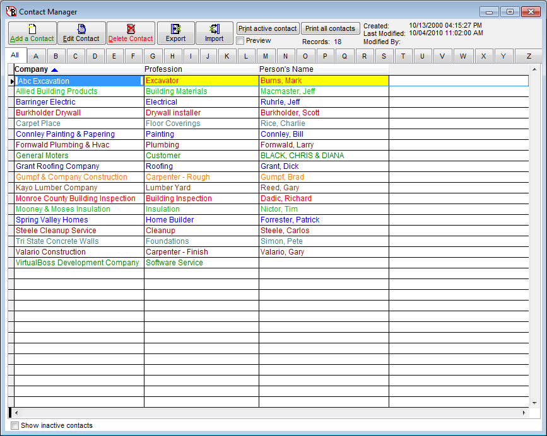Click the Profession column header
This screenshot has width=547, height=436.
click(x=163, y=69)
